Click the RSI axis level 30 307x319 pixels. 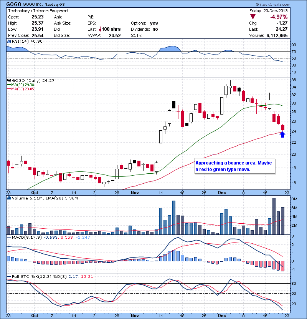point(294,65)
